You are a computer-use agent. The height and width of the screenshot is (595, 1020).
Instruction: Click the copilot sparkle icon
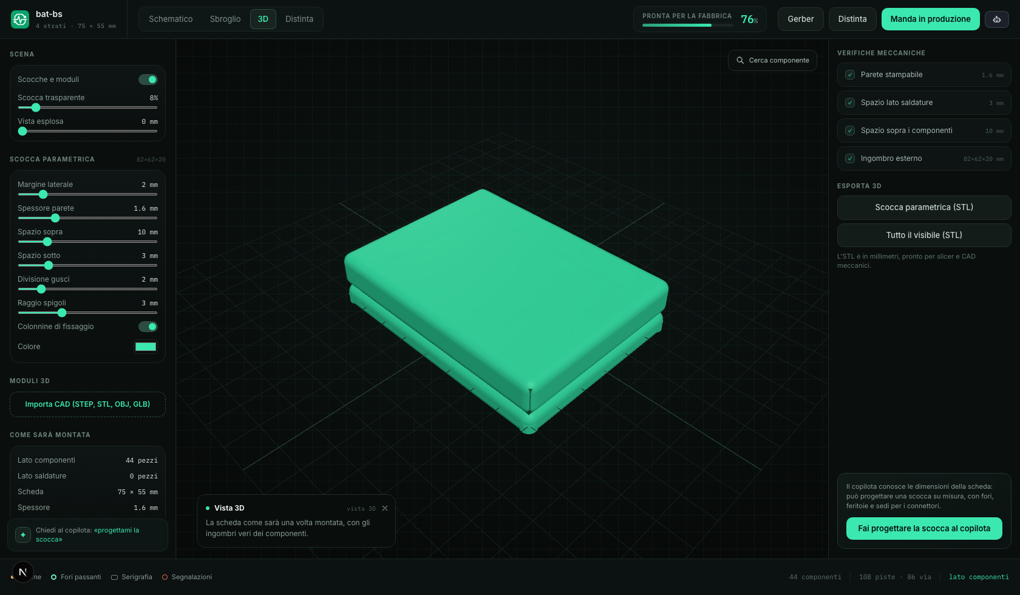click(x=23, y=535)
